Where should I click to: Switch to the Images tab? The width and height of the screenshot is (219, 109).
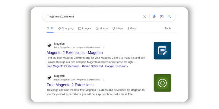[x=85, y=28]
